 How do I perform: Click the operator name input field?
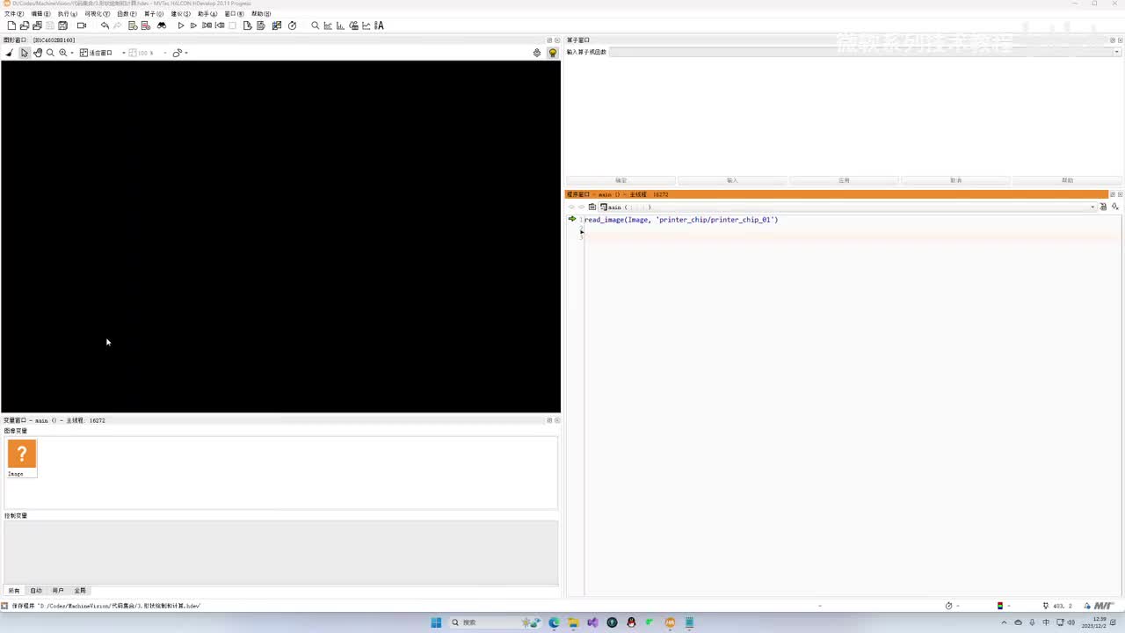[x=865, y=52]
